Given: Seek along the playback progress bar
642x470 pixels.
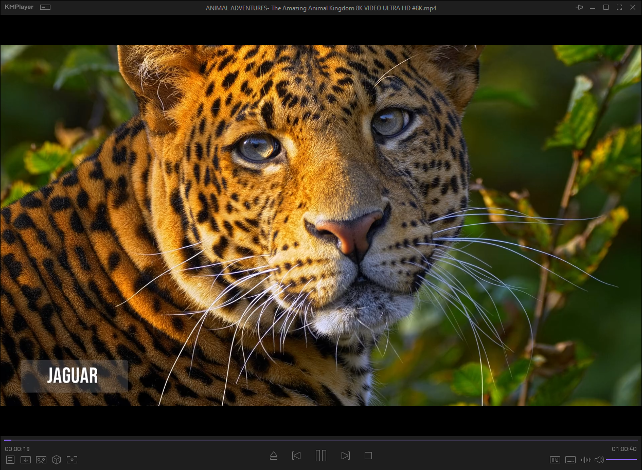Looking at the screenshot, I should [x=321, y=440].
